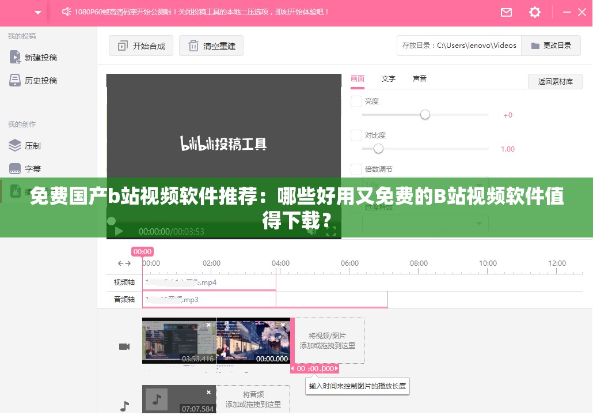Expand the 过渡特效 transition effect dropdown
593x415 pixels.
pos(425,223)
